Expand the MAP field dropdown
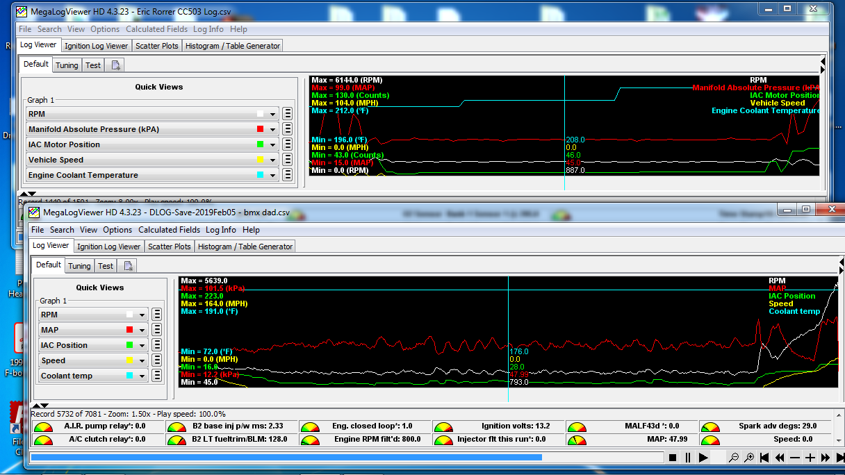The height and width of the screenshot is (475, 845). [142, 330]
